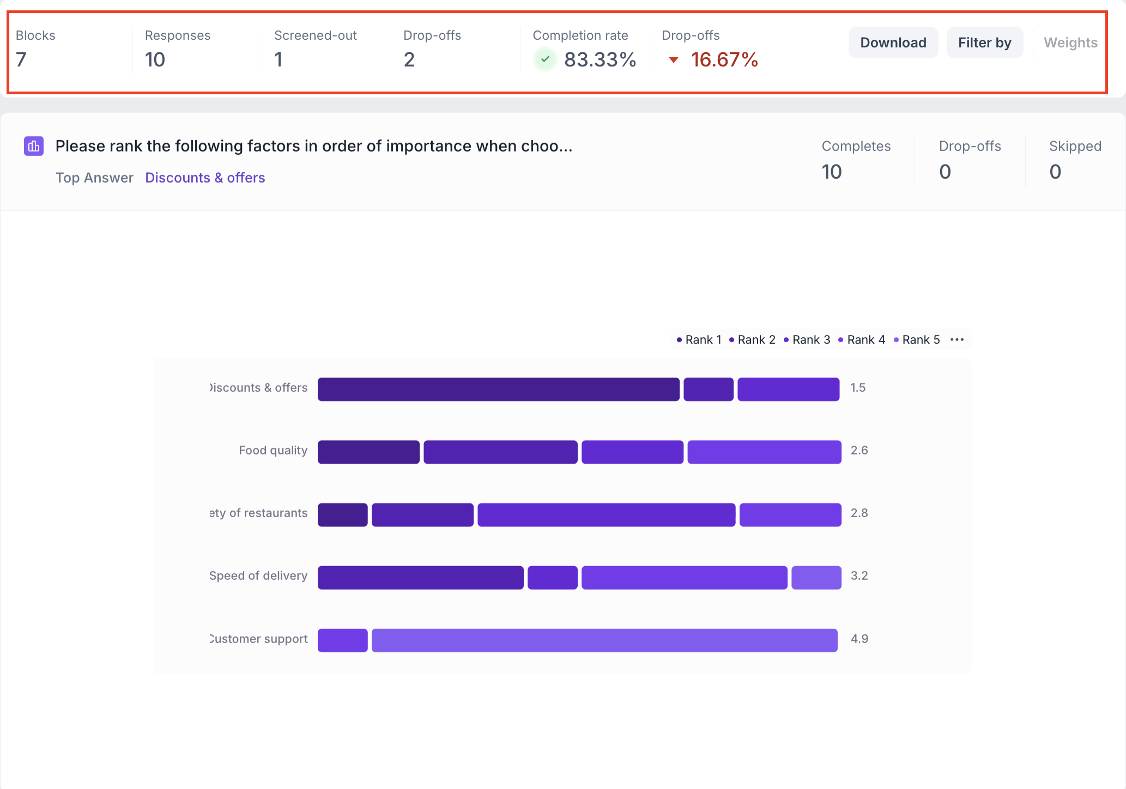The height and width of the screenshot is (789, 1126).
Task: Click the widest segment of Variety of restaurants bar
Action: point(606,515)
